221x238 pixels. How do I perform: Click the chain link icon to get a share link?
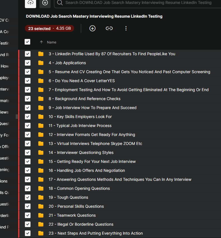coord(109,28)
